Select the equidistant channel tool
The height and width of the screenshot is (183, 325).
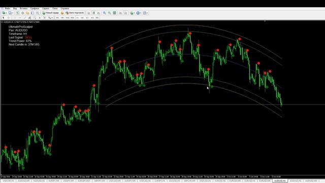pyautogui.click(x=30, y=18)
